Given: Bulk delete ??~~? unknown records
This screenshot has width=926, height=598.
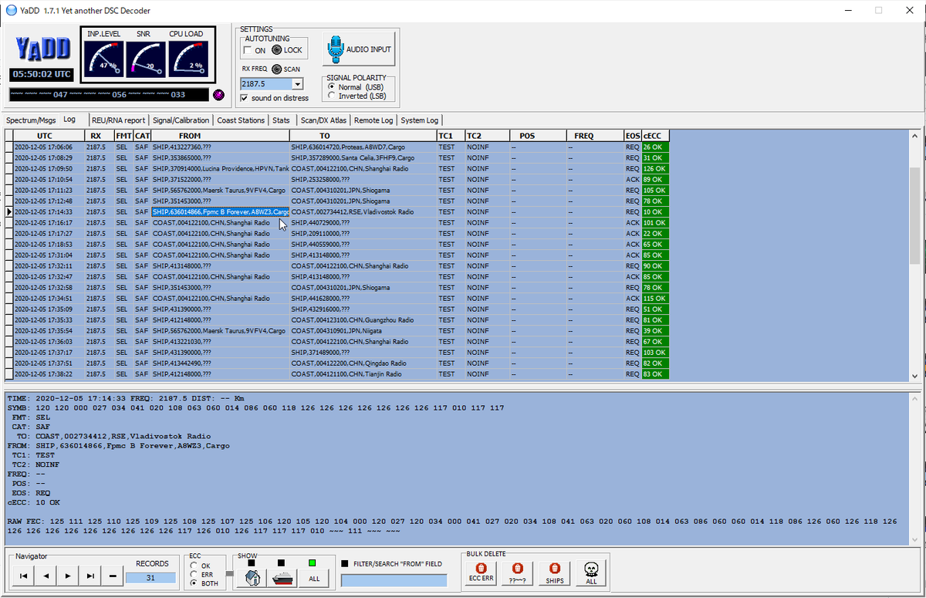Looking at the screenshot, I should [x=517, y=573].
